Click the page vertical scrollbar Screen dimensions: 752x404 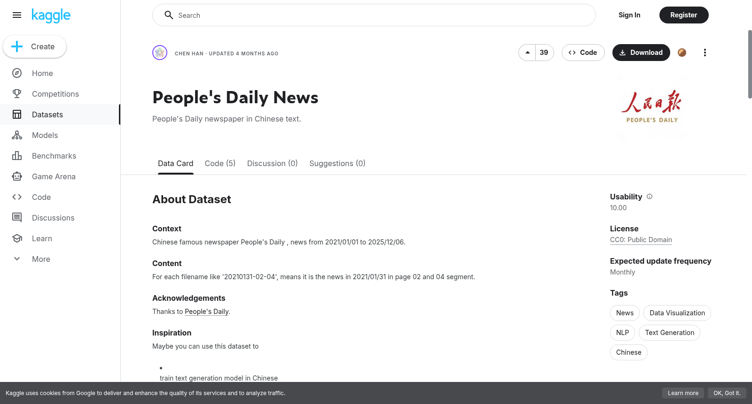[x=750, y=64]
